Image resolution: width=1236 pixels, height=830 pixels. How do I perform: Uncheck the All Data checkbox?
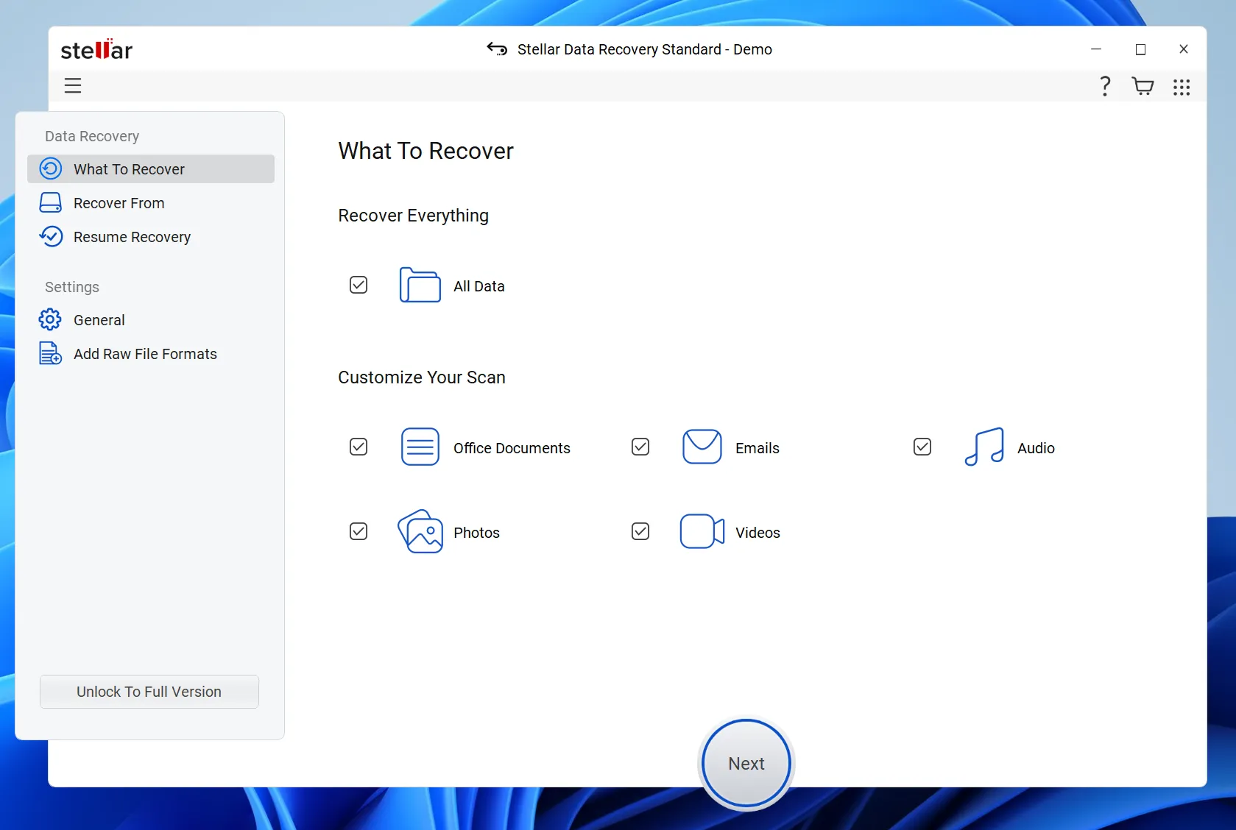point(359,285)
